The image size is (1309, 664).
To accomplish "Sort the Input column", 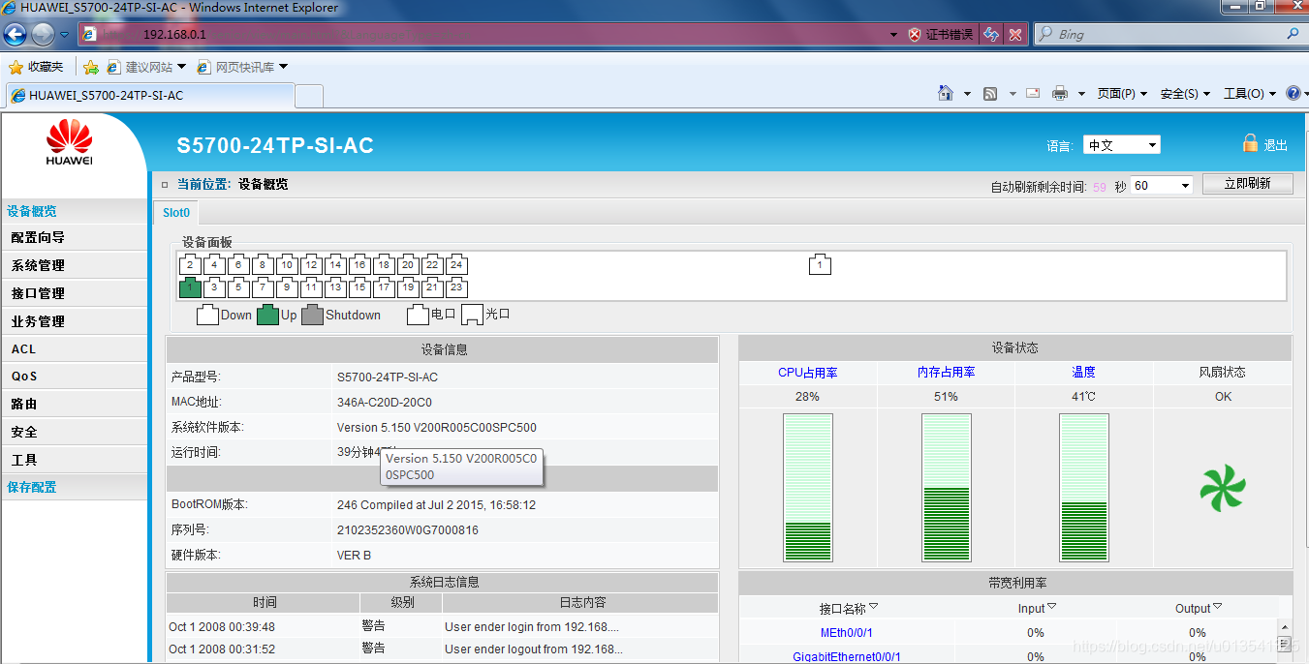I will 1051,607.
